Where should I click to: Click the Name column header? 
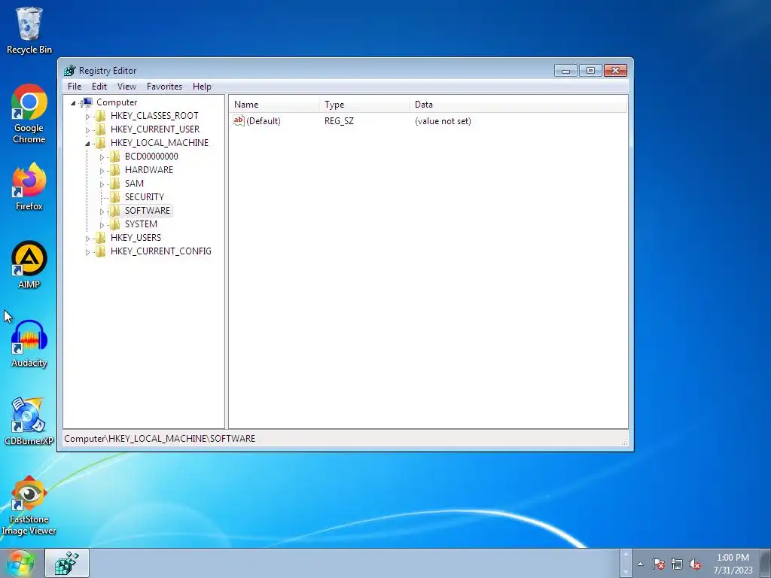(x=274, y=104)
